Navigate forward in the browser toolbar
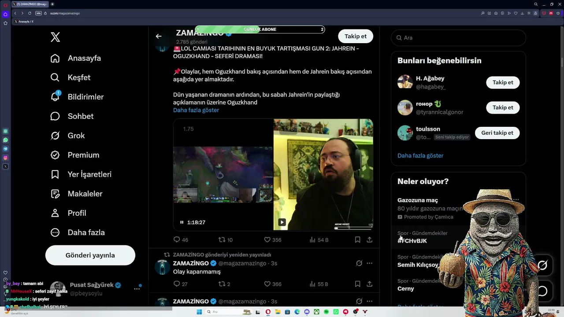Viewport: 564px width, 317px height. (22, 13)
